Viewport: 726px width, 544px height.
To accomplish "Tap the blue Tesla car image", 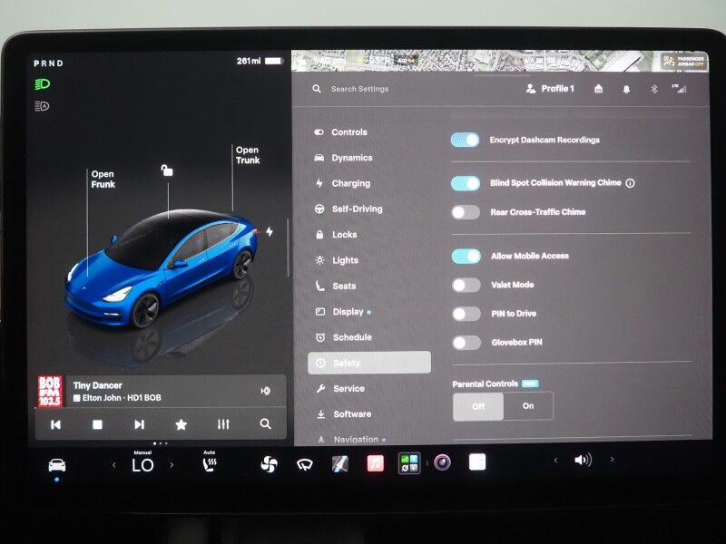I will [162, 269].
